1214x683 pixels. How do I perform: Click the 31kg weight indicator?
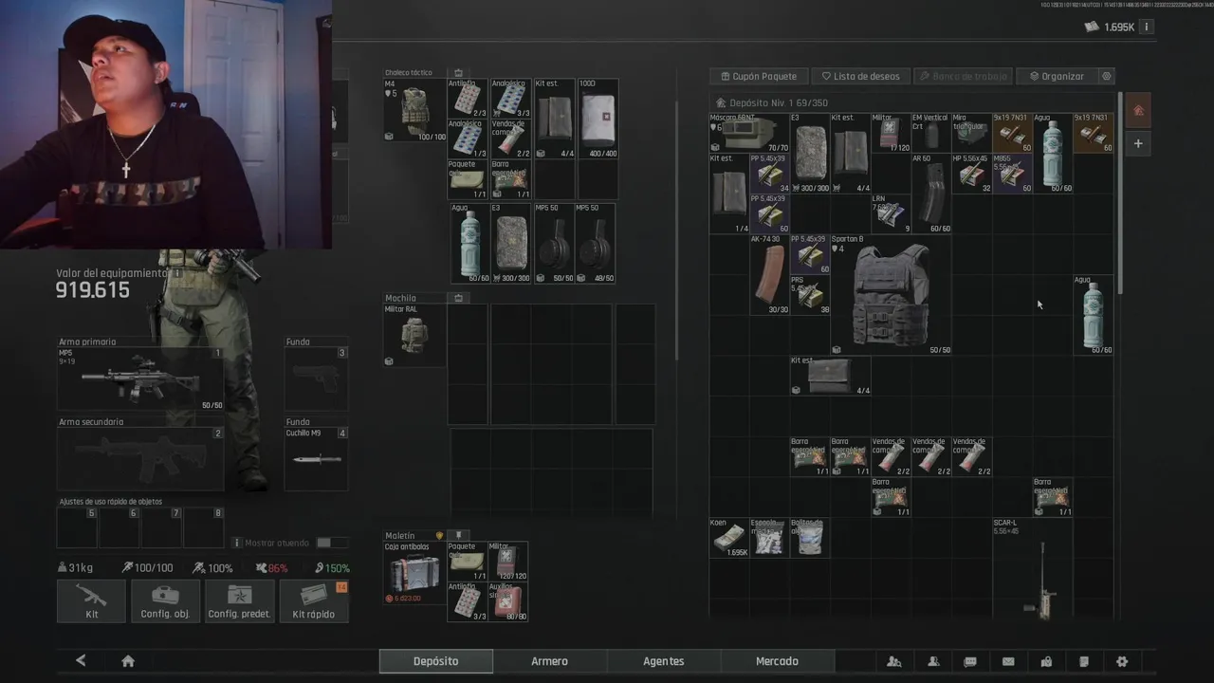click(76, 568)
